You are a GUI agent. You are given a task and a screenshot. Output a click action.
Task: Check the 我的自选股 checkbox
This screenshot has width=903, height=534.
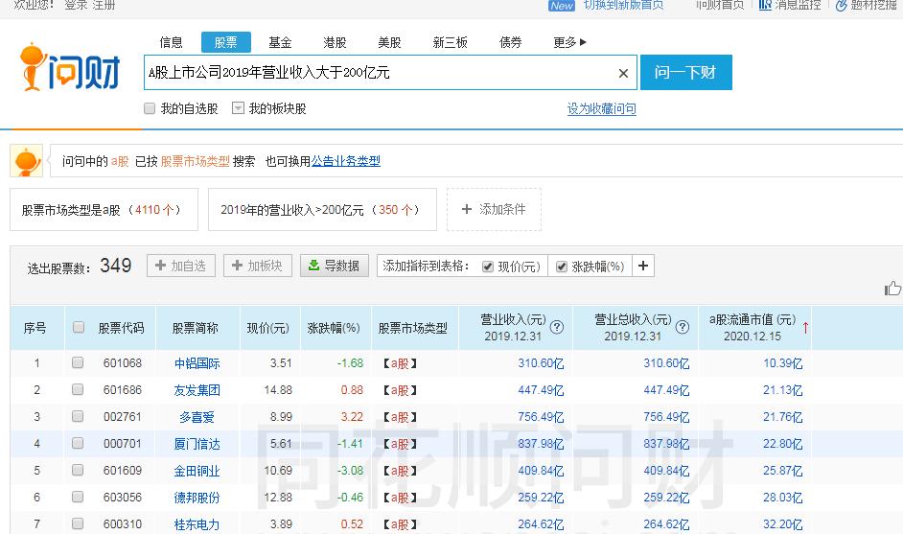click(150, 108)
